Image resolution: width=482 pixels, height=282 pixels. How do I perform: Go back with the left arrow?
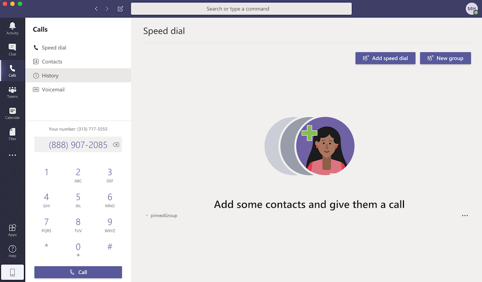96,9
